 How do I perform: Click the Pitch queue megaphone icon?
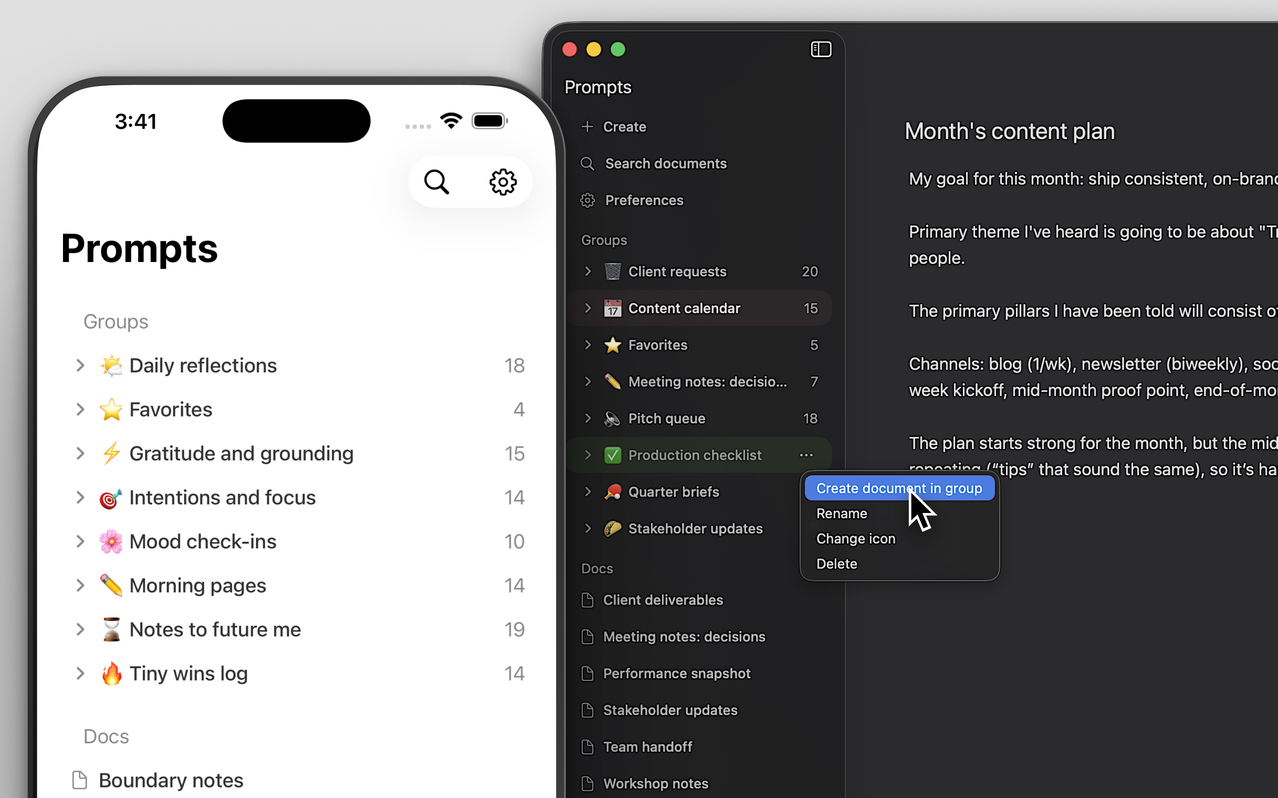click(x=612, y=418)
